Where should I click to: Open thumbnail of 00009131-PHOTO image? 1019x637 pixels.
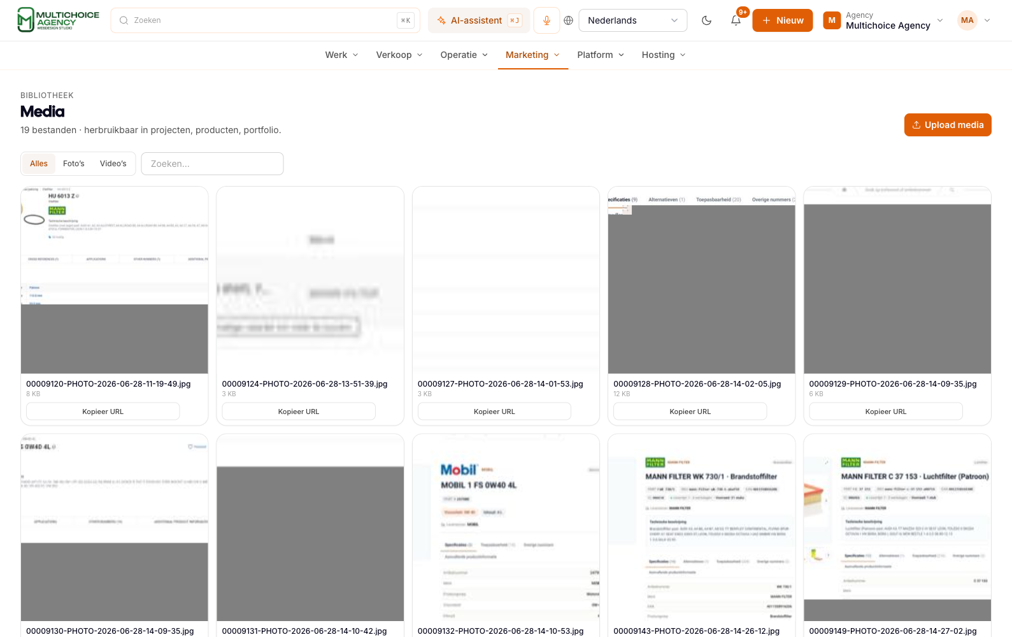310,527
